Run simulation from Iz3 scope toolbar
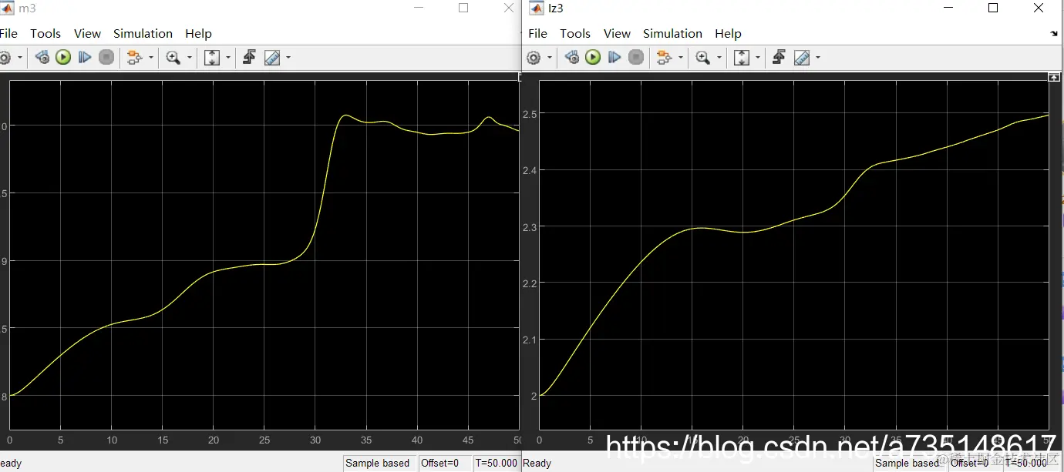This screenshot has width=1064, height=472. click(x=593, y=57)
